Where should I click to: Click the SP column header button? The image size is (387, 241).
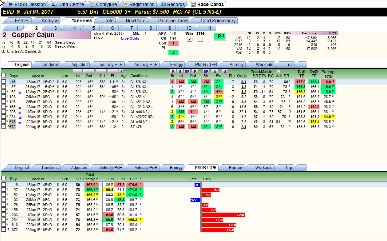point(206,71)
